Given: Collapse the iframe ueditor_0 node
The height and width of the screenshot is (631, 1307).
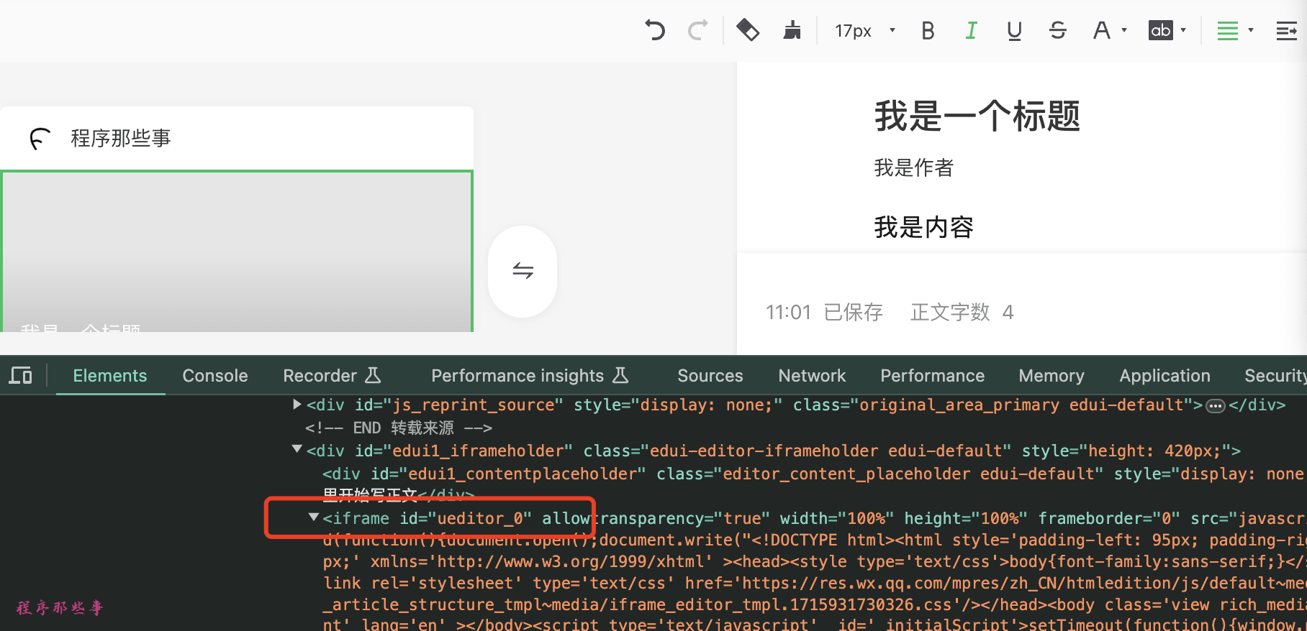Looking at the screenshot, I should click(314, 517).
